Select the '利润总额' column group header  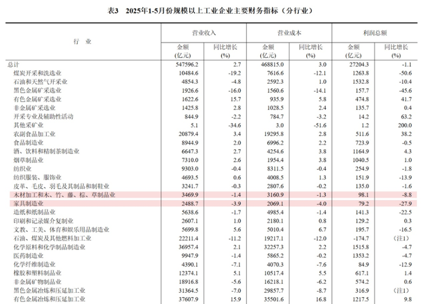click(x=375, y=33)
